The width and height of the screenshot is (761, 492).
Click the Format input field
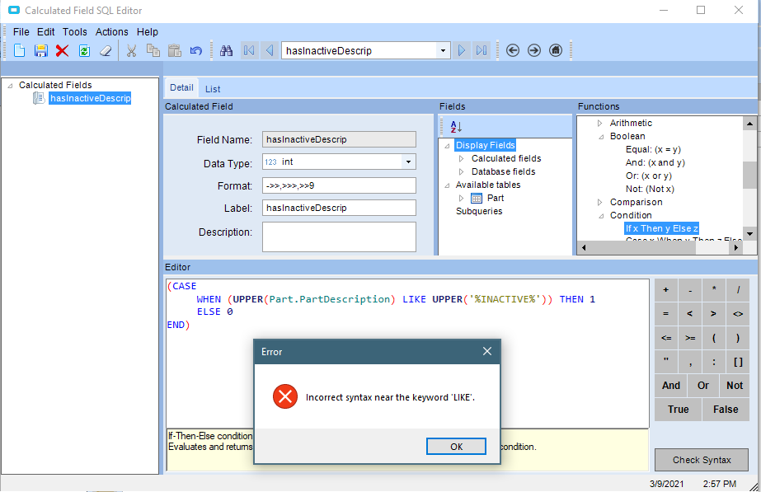coord(339,185)
